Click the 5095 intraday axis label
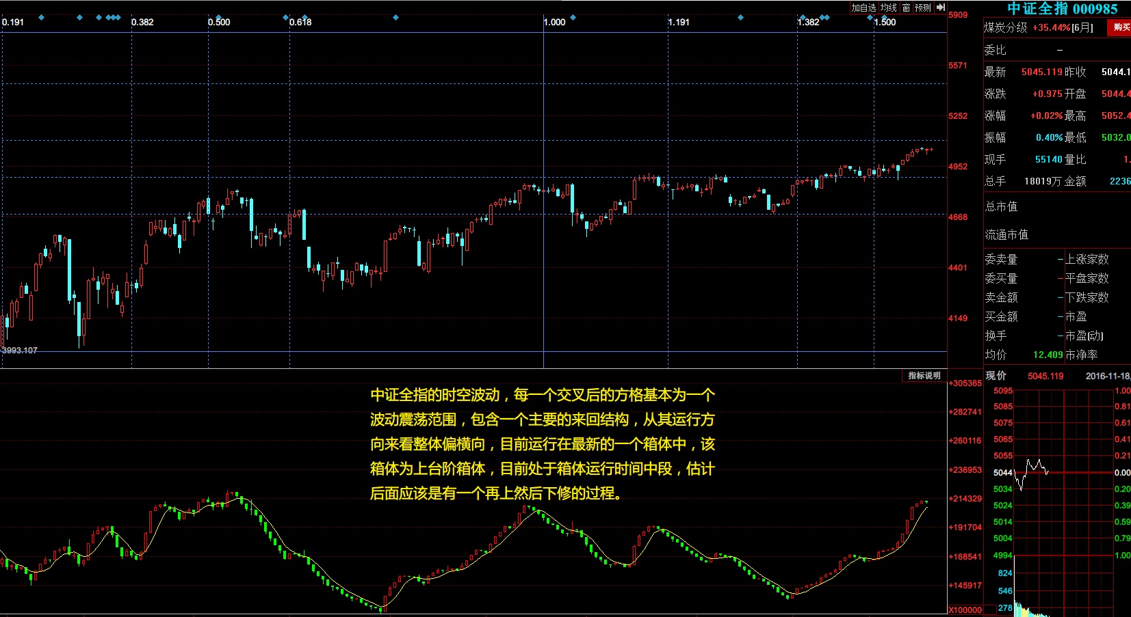The height and width of the screenshot is (617, 1131). coord(1003,391)
